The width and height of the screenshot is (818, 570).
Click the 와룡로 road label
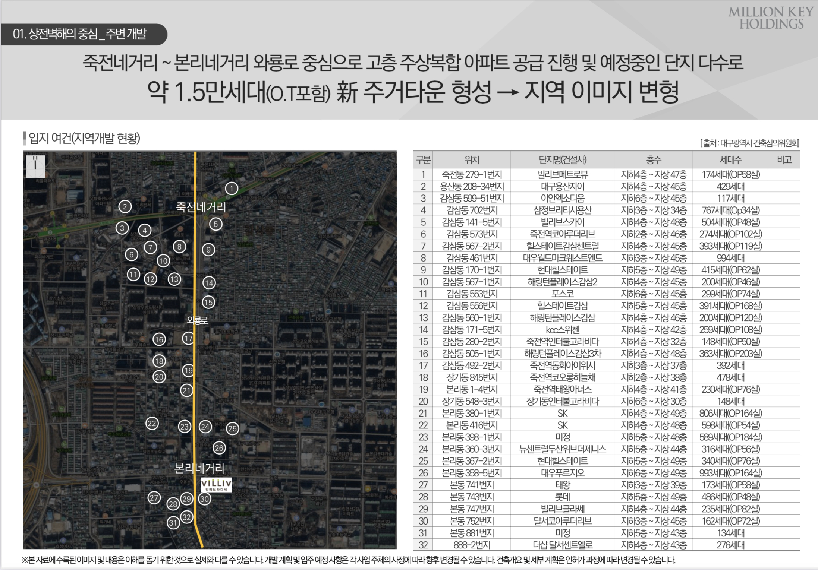pos(197,320)
